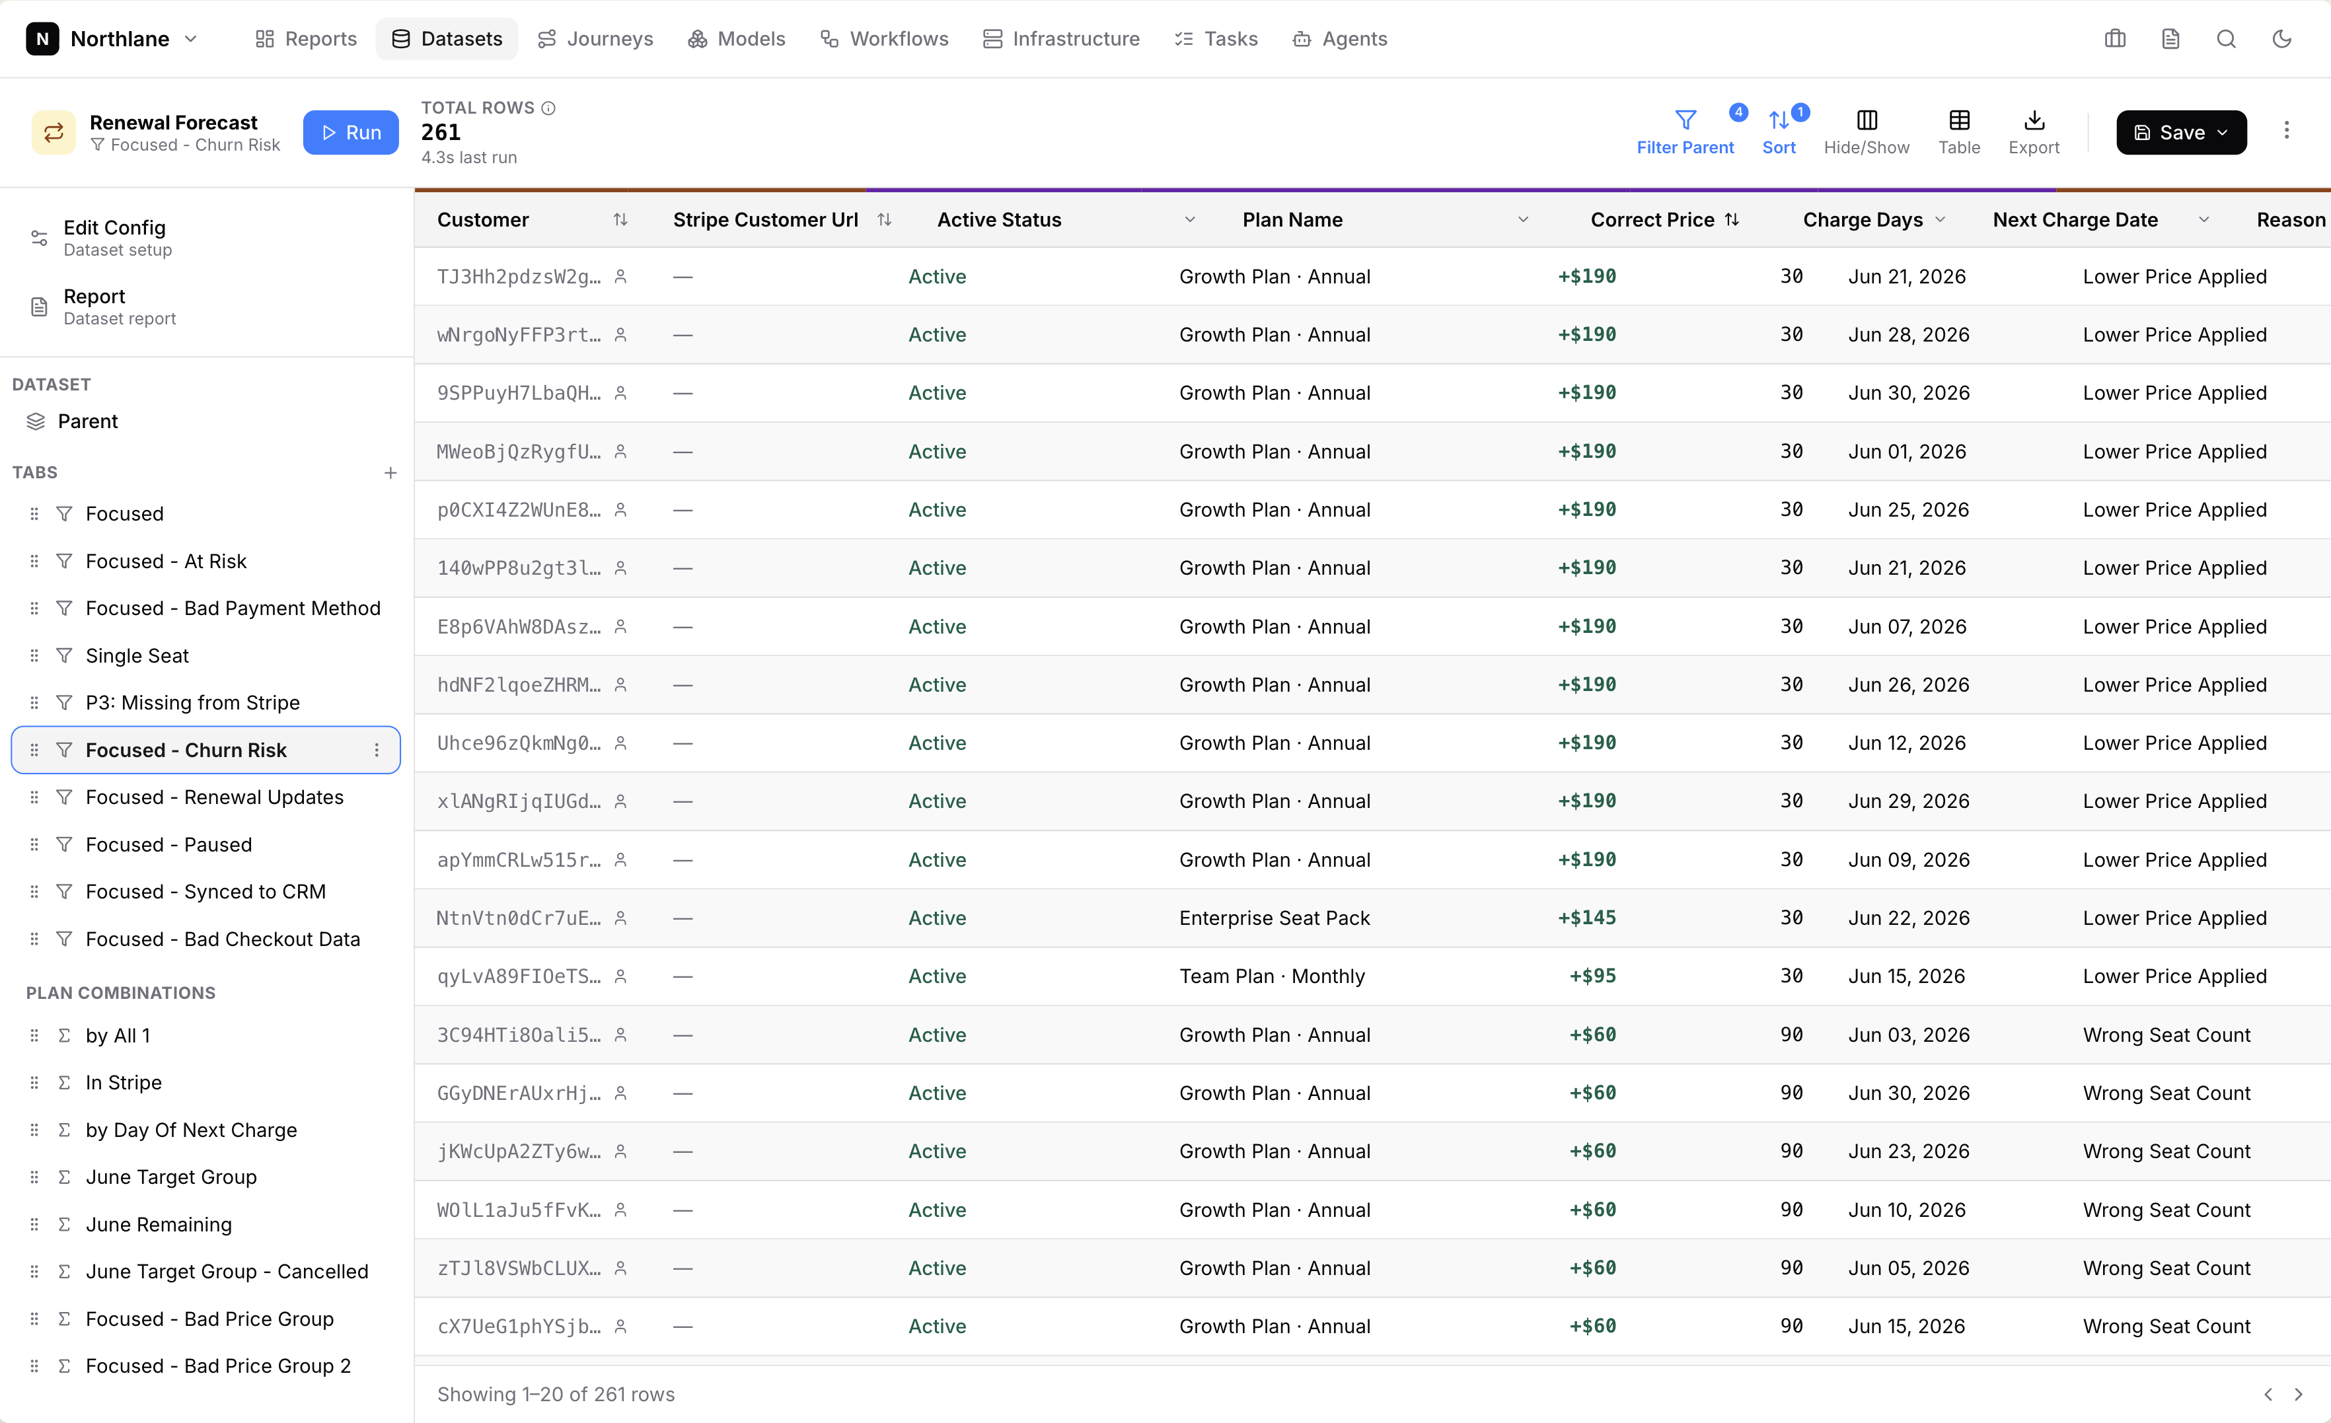Open search with the magnifier icon
The width and height of the screenshot is (2331, 1423).
coord(2226,39)
